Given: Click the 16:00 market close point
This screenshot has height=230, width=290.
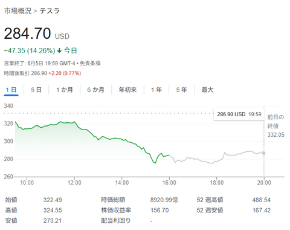Looking at the screenshot, I should click(x=169, y=155).
